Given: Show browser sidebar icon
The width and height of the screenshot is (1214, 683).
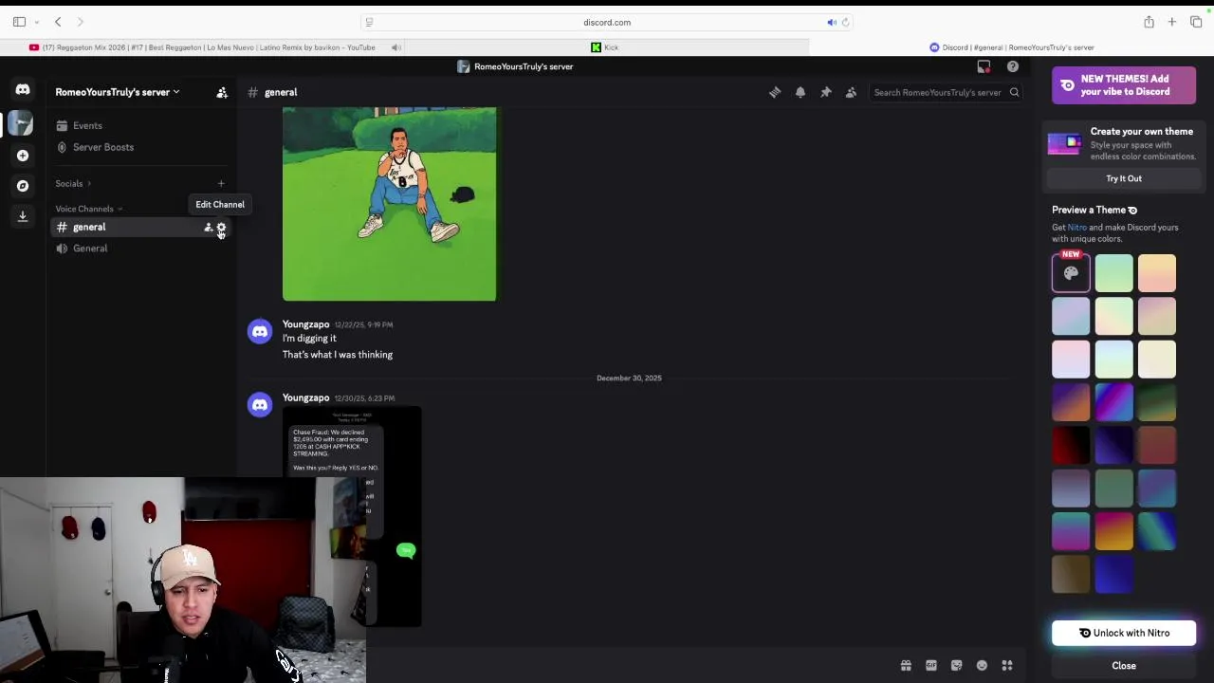Looking at the screenshot, I should click(x=19, y=22).
